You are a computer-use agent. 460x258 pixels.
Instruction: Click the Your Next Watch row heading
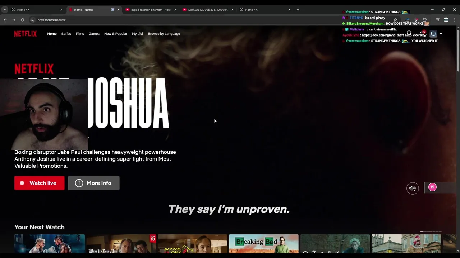tap(40, 227)
